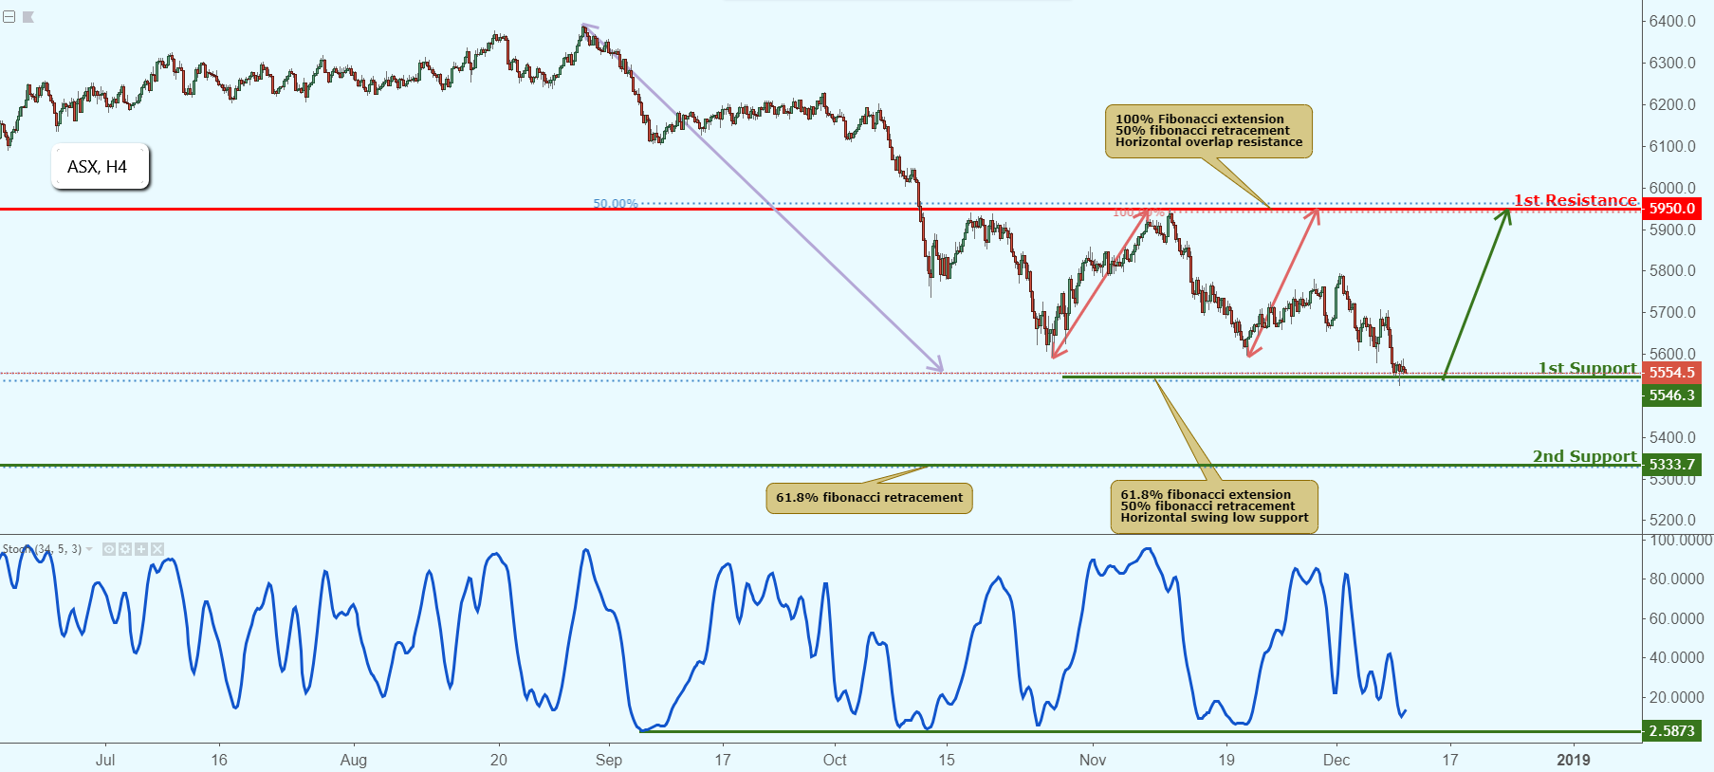
Task: Click the Oct label on the time axis
Action: click(835, 760)
